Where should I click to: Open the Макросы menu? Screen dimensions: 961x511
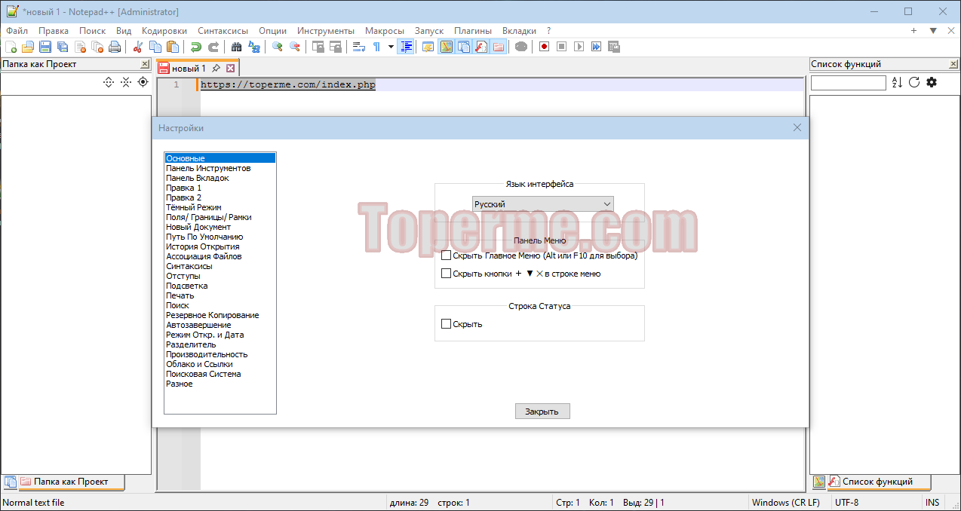coord(385,31)
